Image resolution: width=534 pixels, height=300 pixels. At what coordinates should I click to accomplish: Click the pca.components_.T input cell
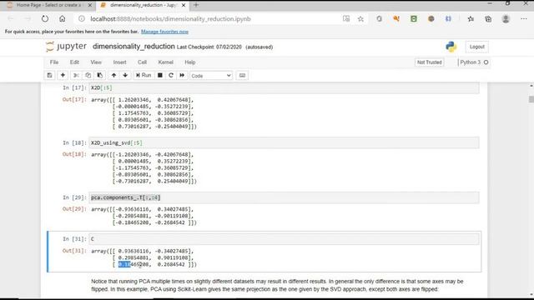[284, 197]
